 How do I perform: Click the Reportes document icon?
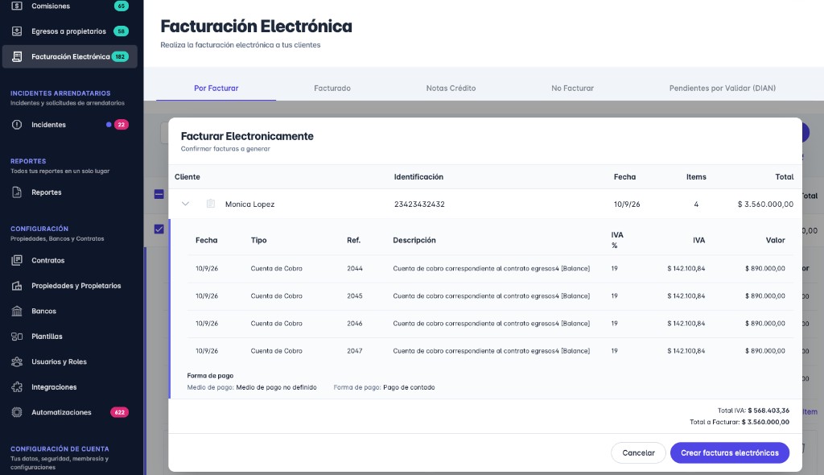[x=17, y=192]
